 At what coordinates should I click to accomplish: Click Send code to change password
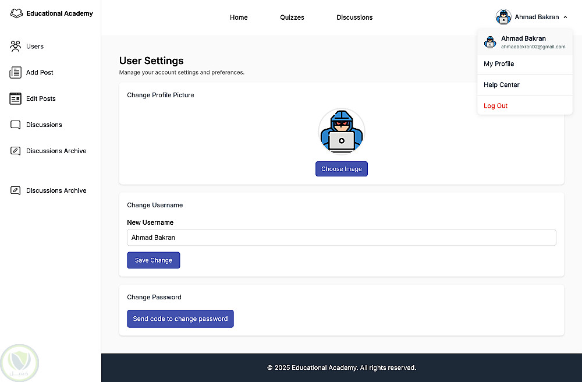coord(180,319)
